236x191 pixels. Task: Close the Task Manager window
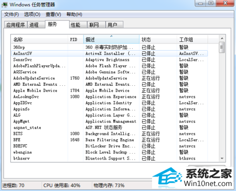coord(225,3)
